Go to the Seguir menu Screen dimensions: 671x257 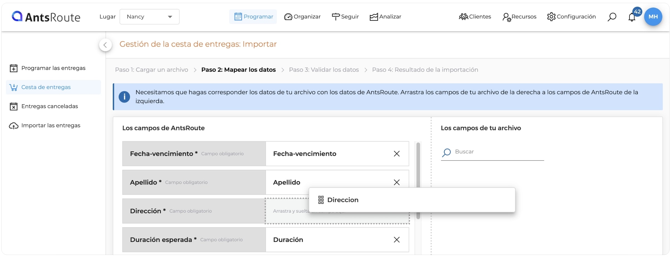click(x=345, y=17)
